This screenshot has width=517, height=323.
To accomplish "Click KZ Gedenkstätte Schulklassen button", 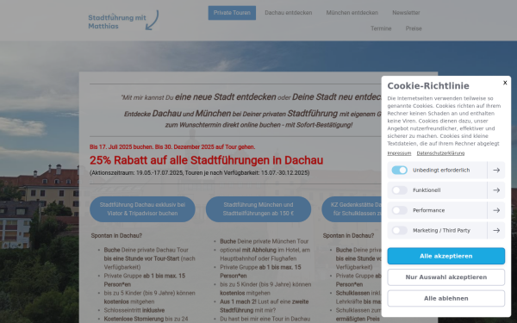I will [x=352, y=209].
